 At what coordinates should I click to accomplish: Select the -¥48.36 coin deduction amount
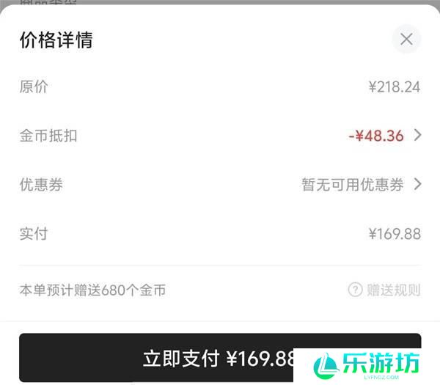376,136
